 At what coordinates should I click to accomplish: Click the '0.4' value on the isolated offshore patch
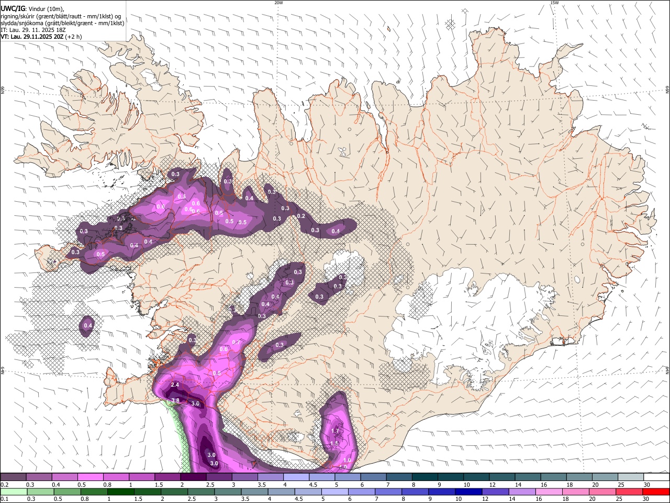click(88, 325)
